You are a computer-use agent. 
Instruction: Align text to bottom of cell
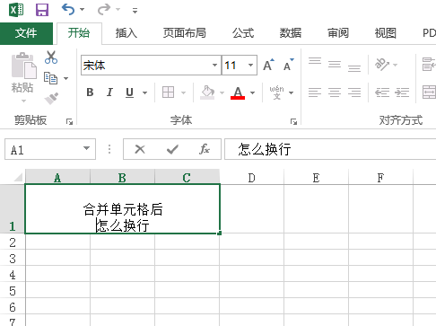pyautogui.click(x=354, y=68)
